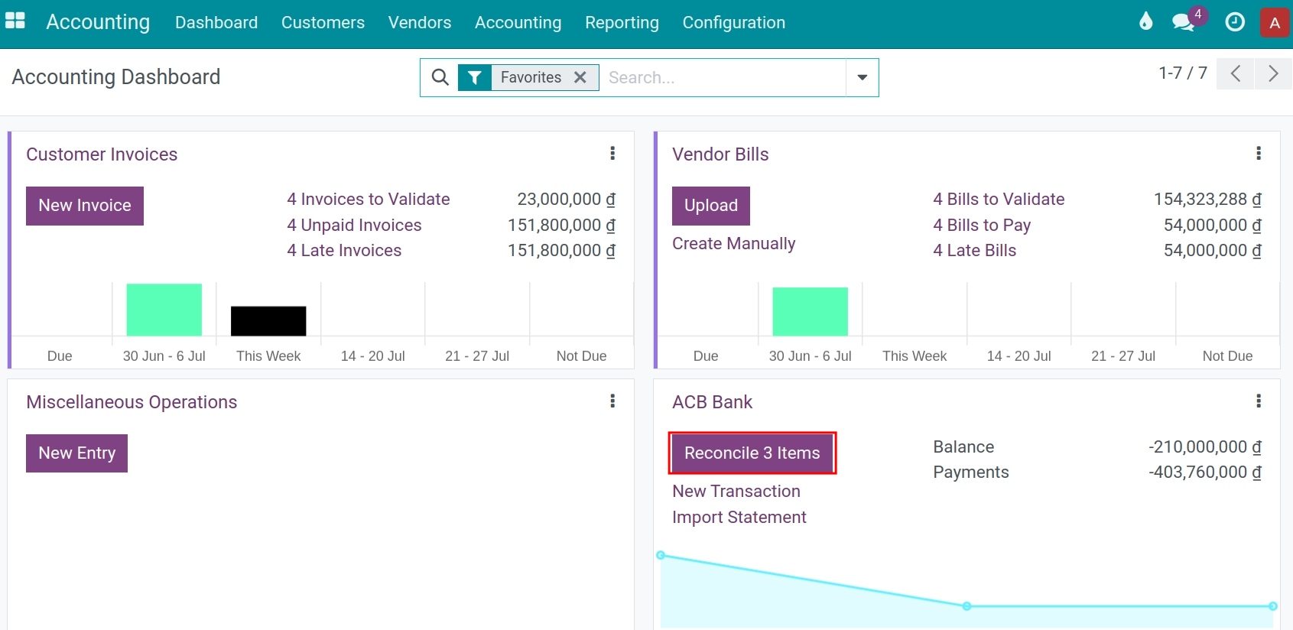Click the user avatar icon
Image resolution: width=1293 pixels, height=630 pixels.
[1274, 23]
